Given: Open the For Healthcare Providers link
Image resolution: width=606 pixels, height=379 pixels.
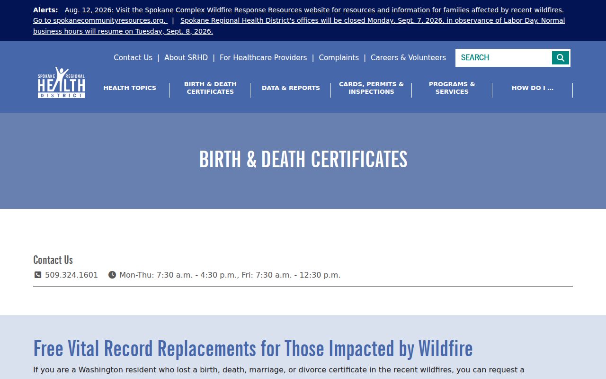Looking at the screenshot, I should 263,57.
